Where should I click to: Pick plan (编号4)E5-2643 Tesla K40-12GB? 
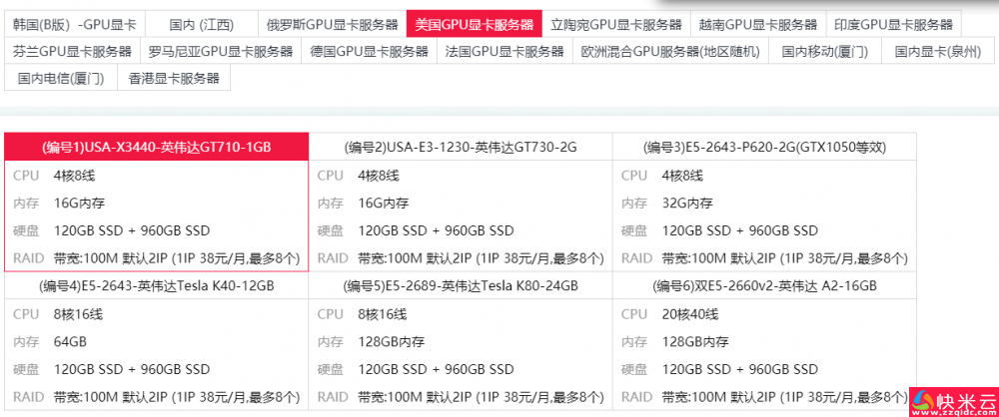pyautogui.click(x=157, y=286)
